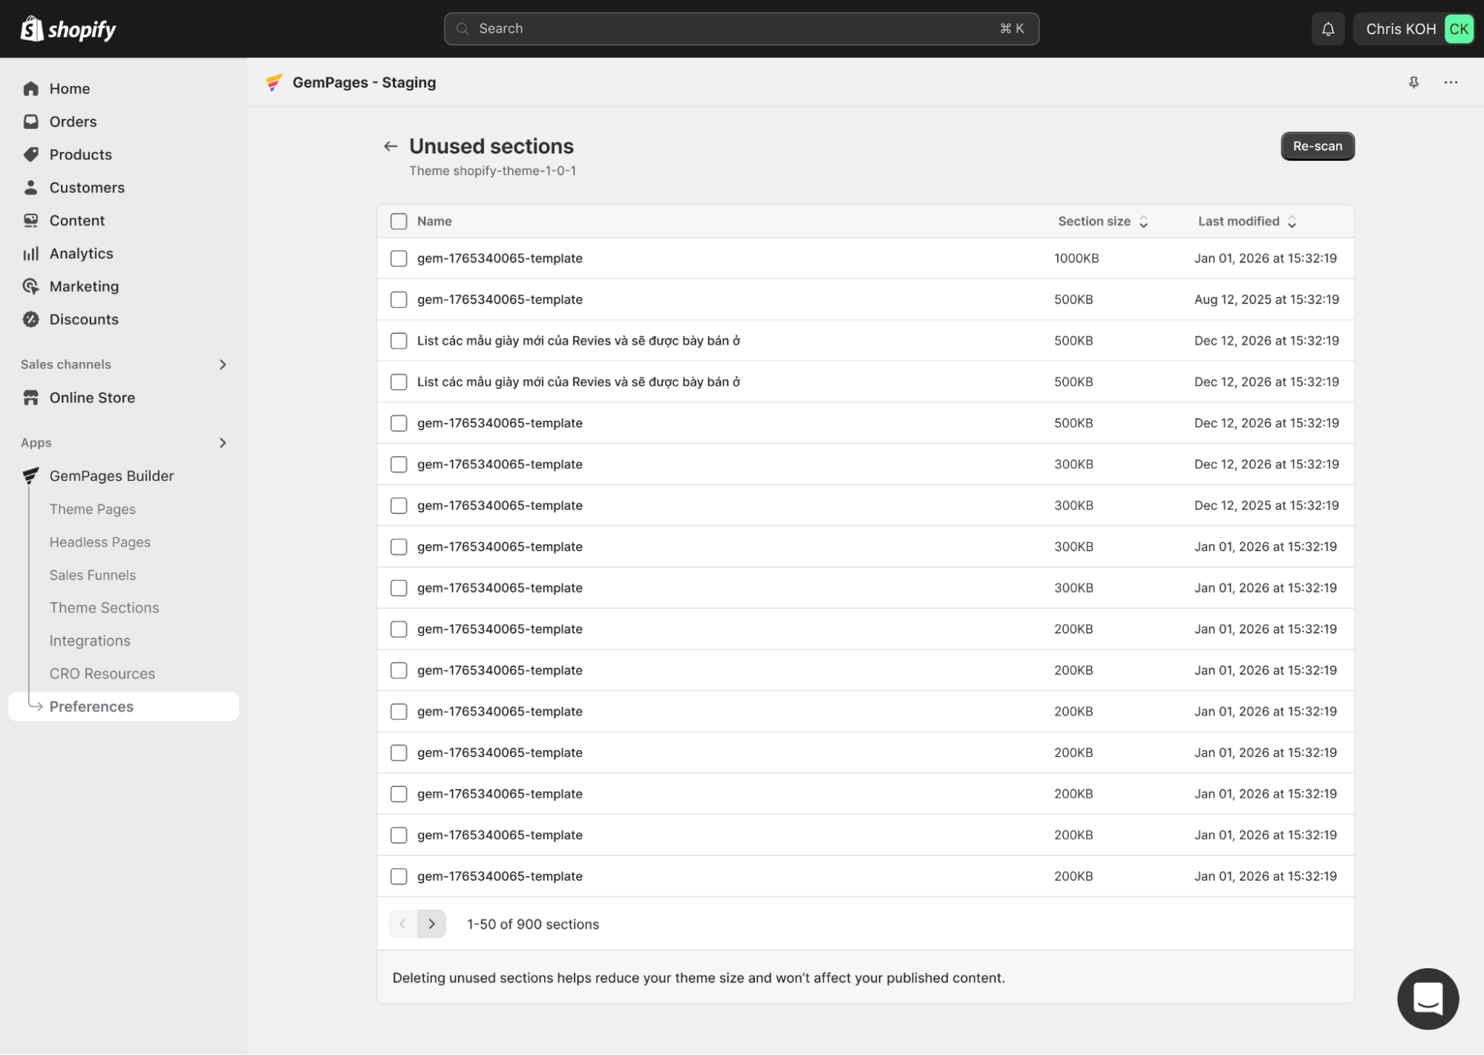Expand the Sales channels section
The height and width of the screenshot is (1055, 1484).
point(222,364)
